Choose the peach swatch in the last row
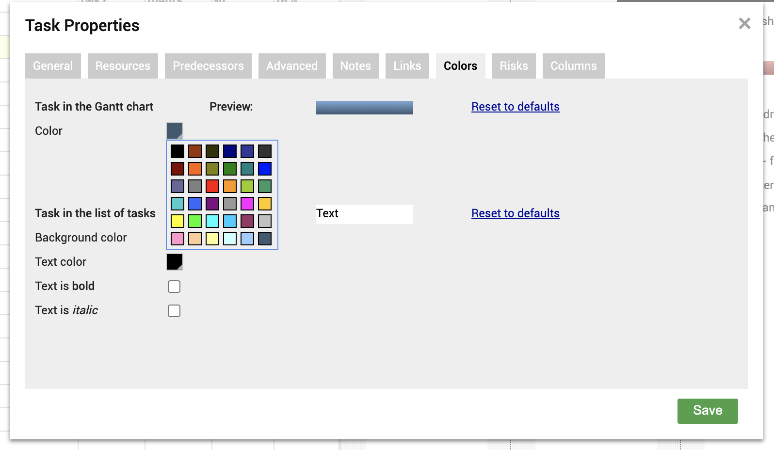Image resolution: width=774 pixels, height=450 pixels. coord(195,239)
